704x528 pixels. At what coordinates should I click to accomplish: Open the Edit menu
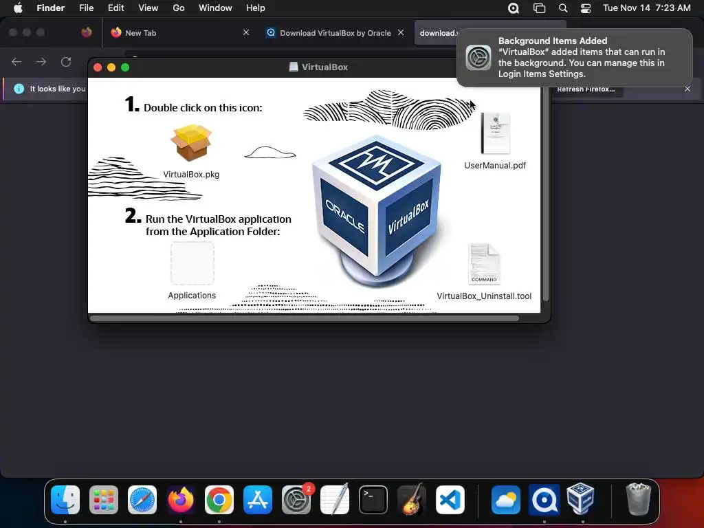click(x=115, y=8)
